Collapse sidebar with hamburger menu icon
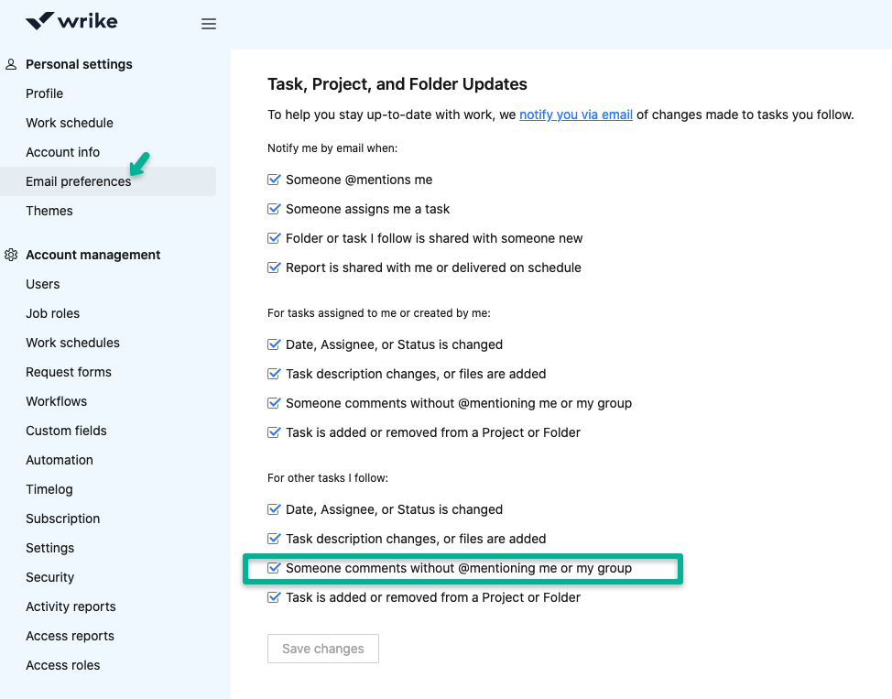 pyautogui.click(x=209, y=24)
